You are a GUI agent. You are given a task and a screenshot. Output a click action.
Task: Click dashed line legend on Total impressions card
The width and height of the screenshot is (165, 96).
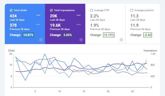[78, 24]
